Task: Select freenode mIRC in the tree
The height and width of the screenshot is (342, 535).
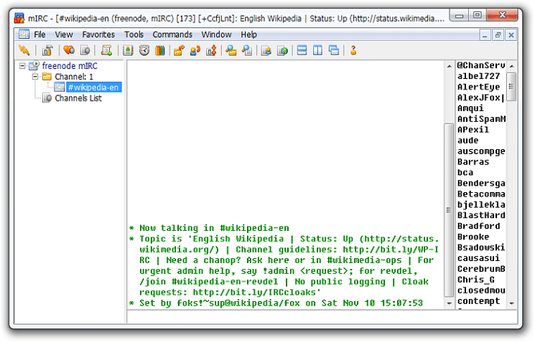Action: (x=70, y=66)
